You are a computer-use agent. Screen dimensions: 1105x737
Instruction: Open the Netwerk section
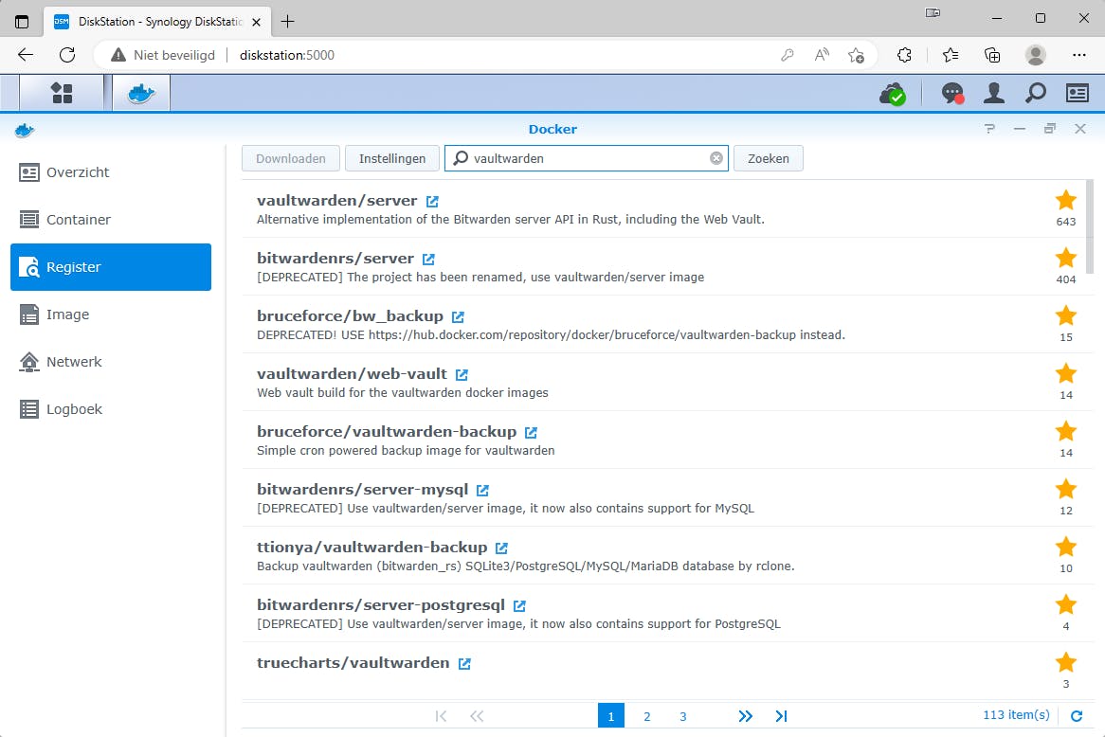[111, 362]
